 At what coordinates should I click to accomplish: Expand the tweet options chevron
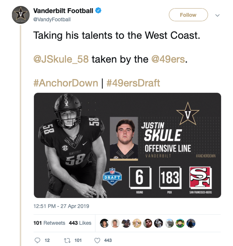pos(218,15)
